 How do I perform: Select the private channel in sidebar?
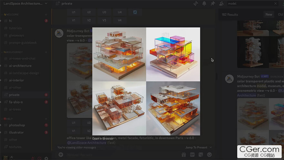point(26,95)
